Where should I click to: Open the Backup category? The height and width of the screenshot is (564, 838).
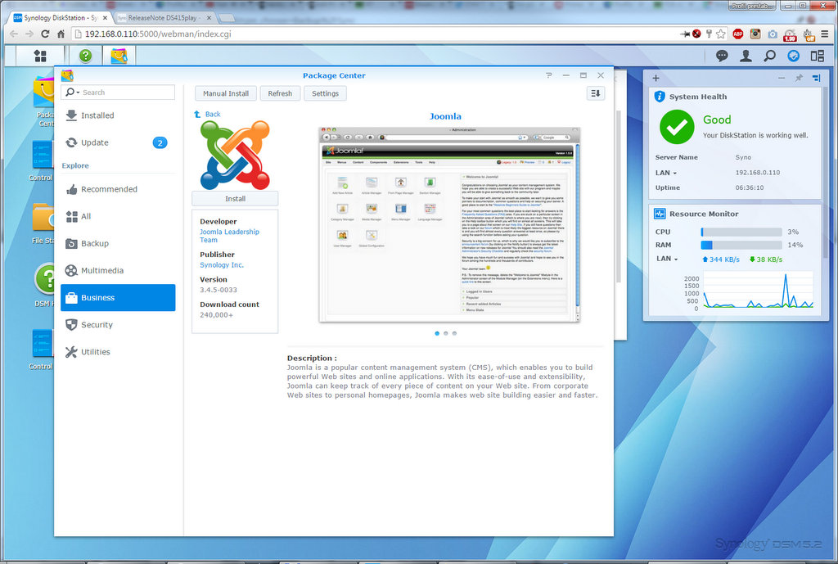click(118, 244)
